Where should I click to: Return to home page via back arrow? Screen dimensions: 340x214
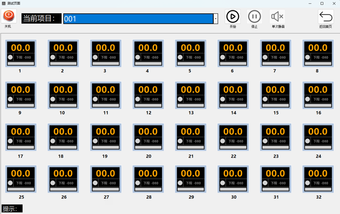pos(325,16)
